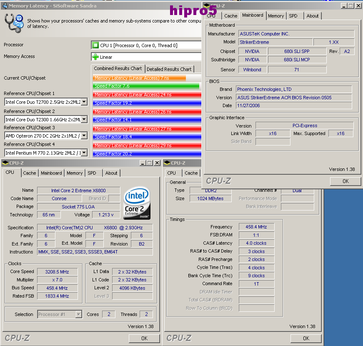363x346 pixels.
Task: Switch to Combined Results Chart tab
Action: 118,68
